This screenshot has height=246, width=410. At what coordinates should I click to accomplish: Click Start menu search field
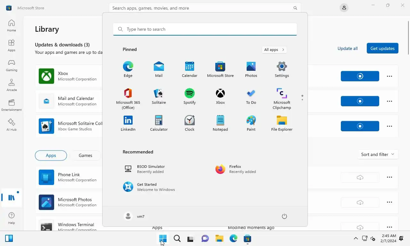[205, 29]
